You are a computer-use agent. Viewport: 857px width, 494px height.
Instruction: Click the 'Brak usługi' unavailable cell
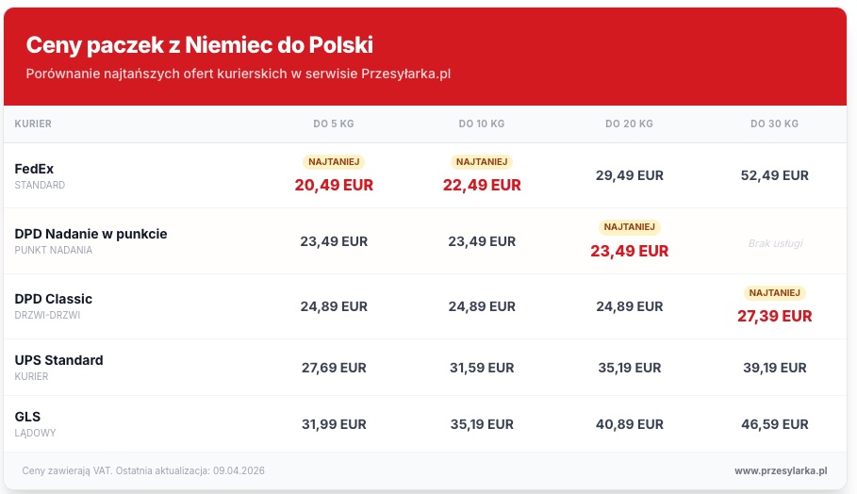(775, 243)
